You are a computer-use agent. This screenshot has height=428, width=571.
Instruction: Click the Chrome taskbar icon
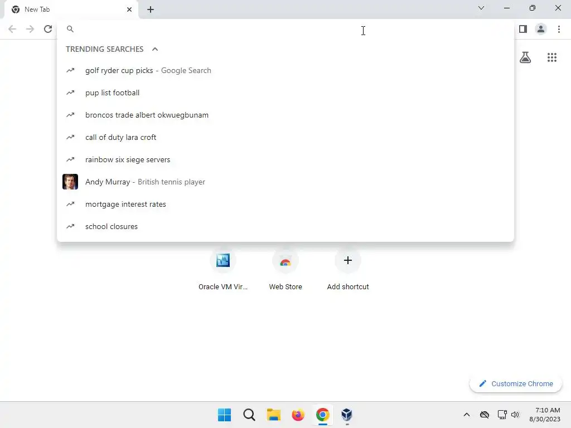(323, 415)
